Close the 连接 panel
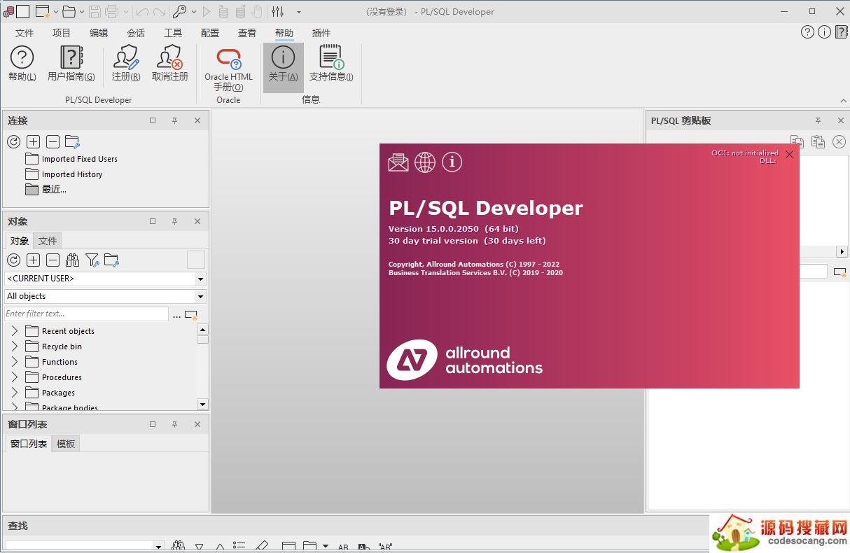 pos(197,120)
